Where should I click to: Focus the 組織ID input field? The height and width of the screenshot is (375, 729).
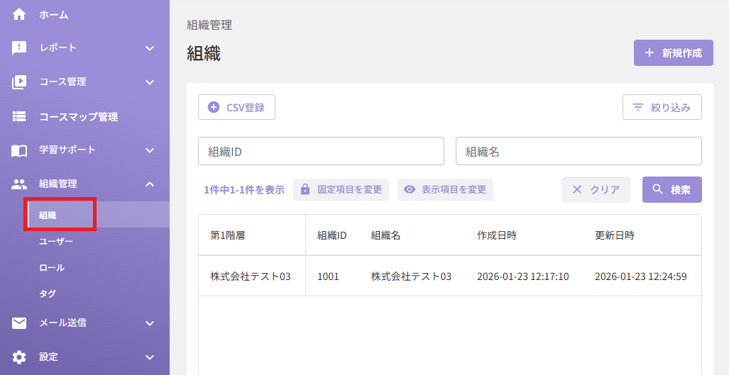click(x=322, y=151)
